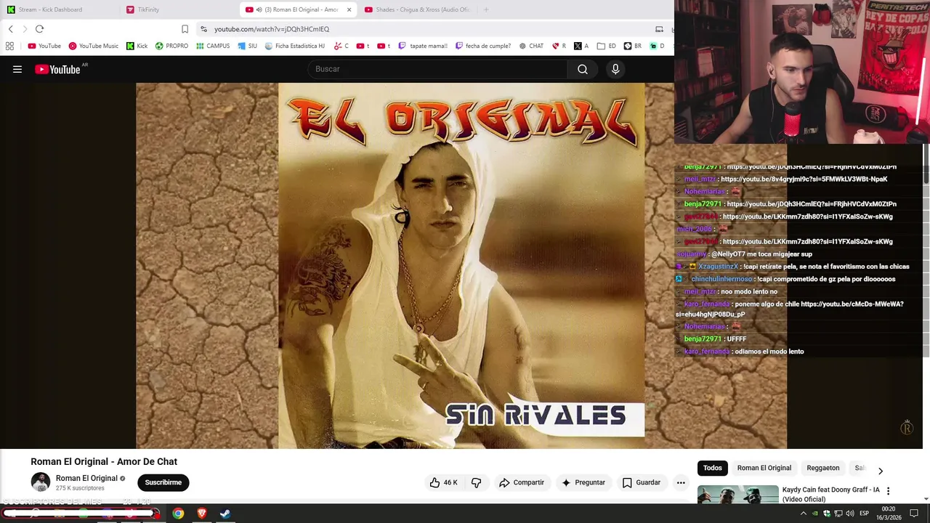The height and width of the screenshot is (523, 930).
Task: Start voice search with microphone icon
Action: tap(615, 69)
